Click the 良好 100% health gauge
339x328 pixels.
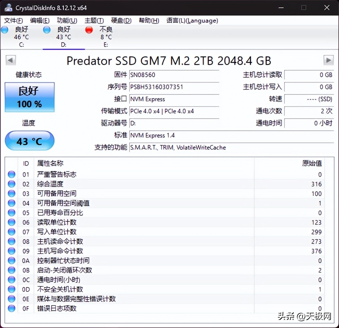[29, 97]
